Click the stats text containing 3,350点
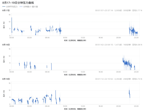144x112 pixels. tap(118, 79)
